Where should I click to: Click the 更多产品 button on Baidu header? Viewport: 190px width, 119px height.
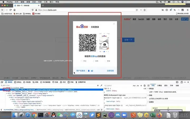(185, 19)
